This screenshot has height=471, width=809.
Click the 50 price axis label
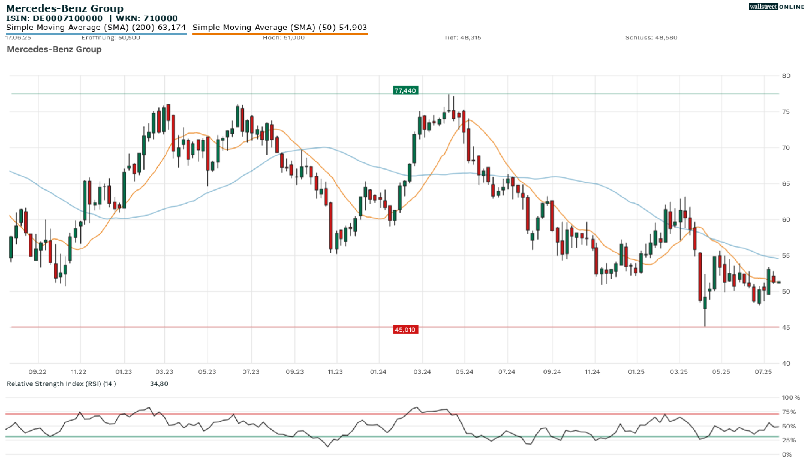point(786,292)
